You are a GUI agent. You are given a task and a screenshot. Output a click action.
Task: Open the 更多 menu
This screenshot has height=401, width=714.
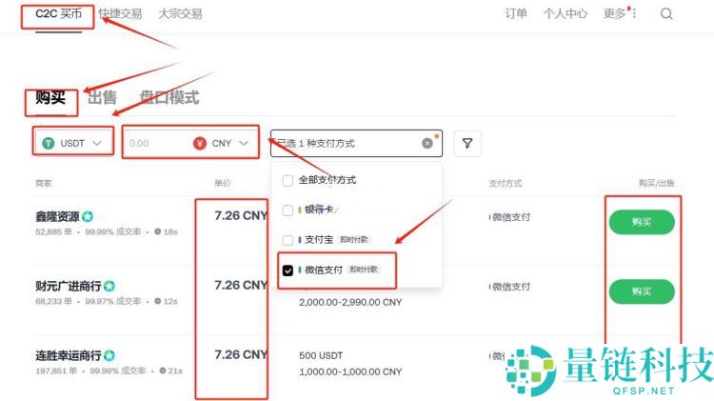tap(615, 13)
